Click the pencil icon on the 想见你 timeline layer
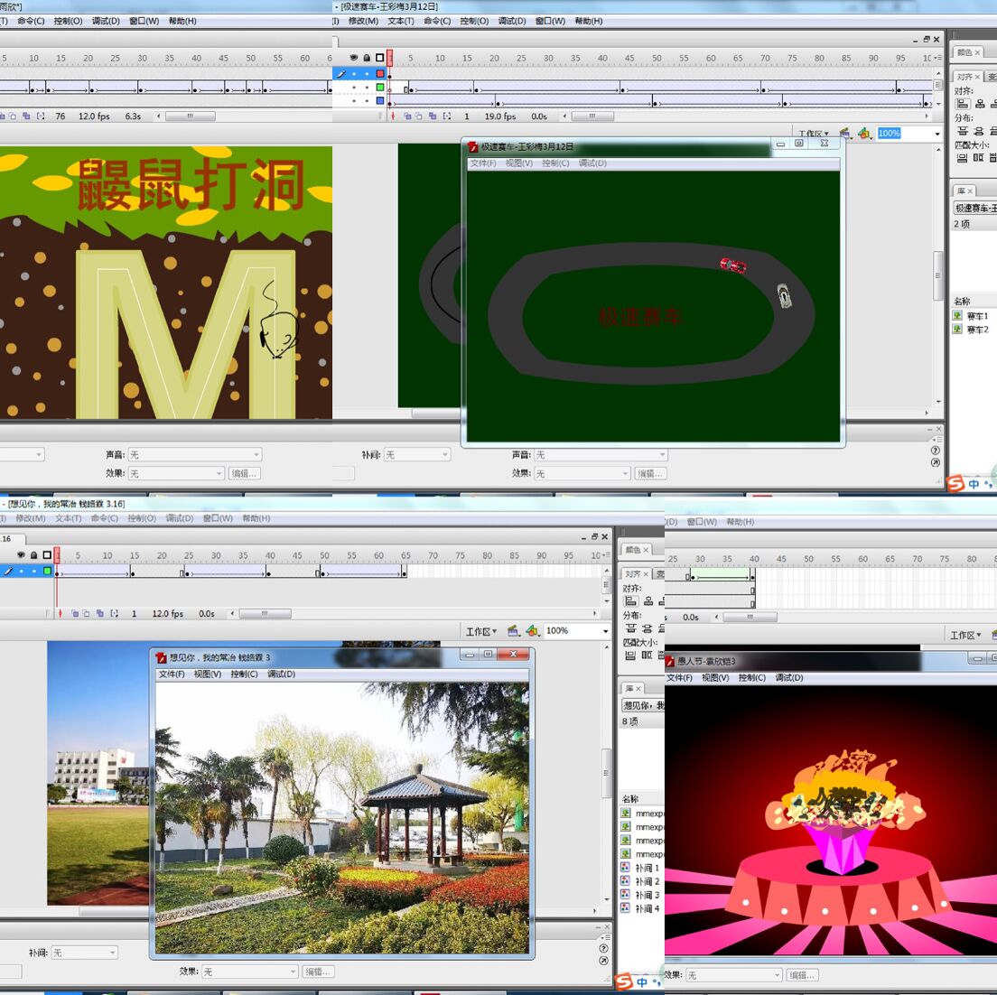 [9, 571]
